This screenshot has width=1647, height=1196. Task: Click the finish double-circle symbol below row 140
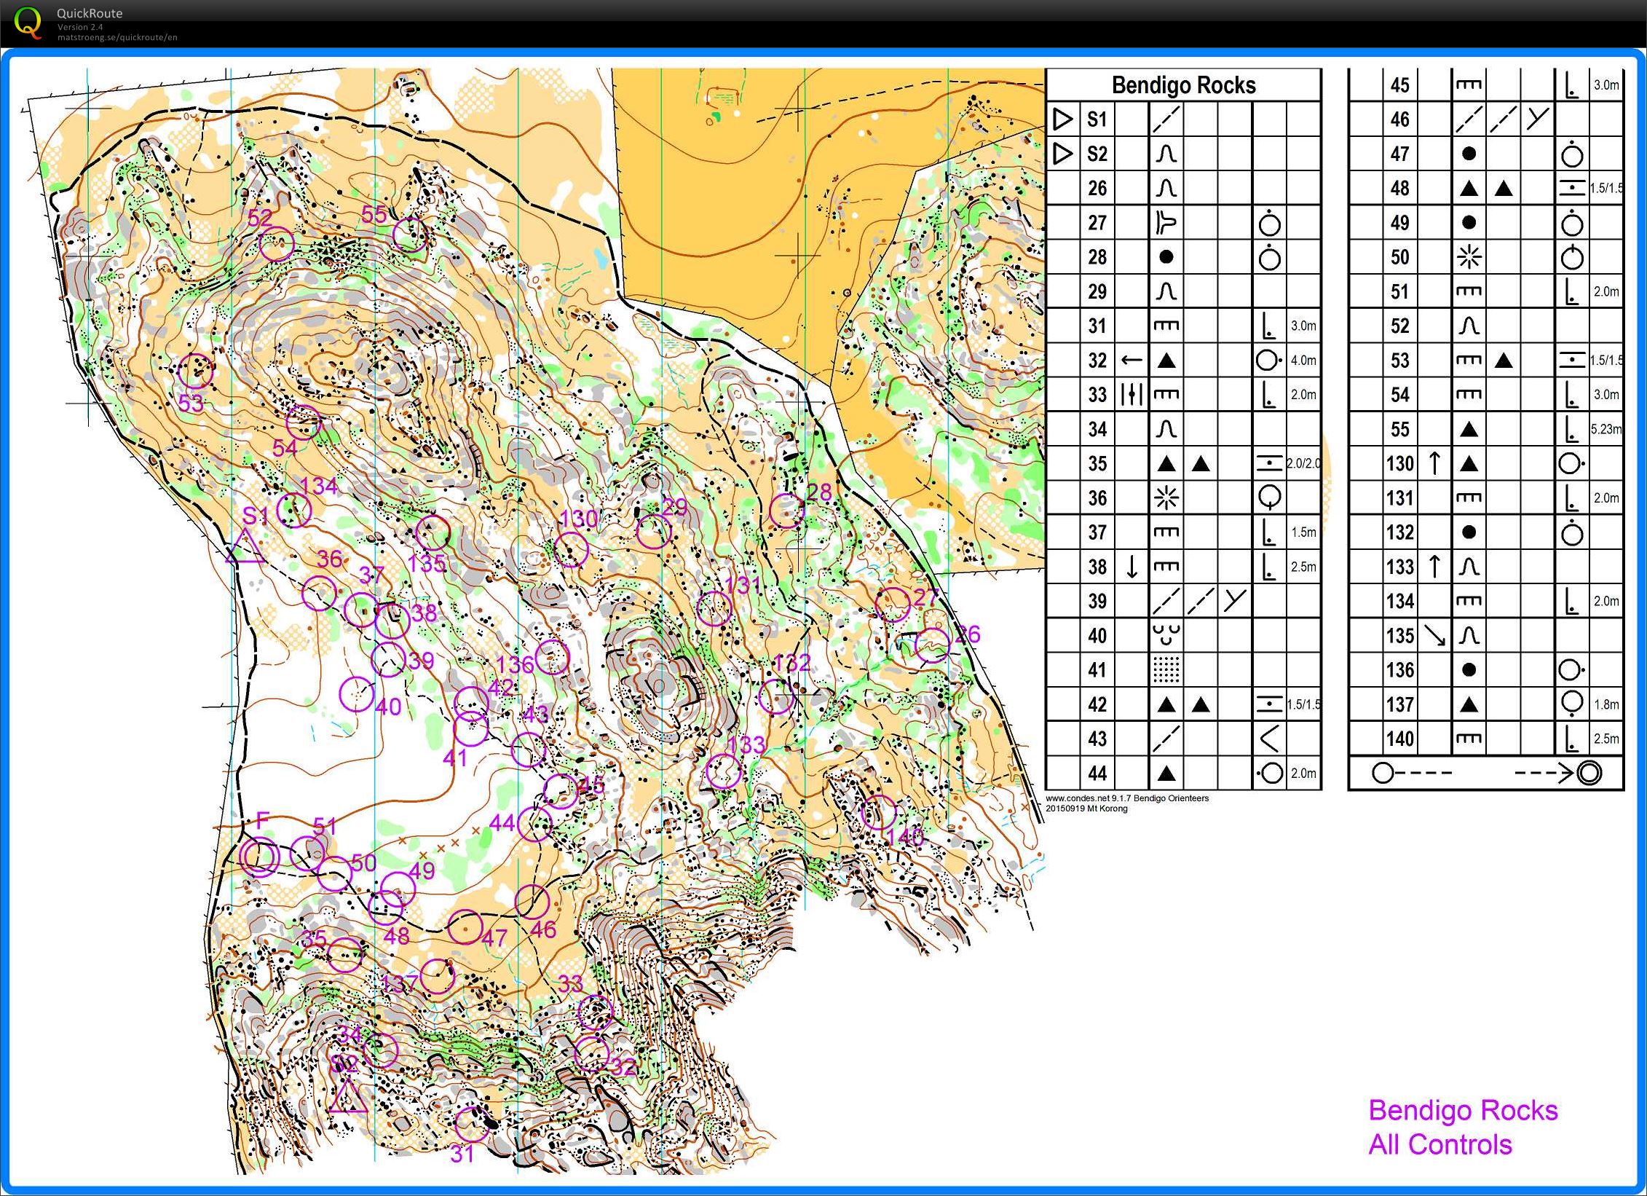point(1589,773)
